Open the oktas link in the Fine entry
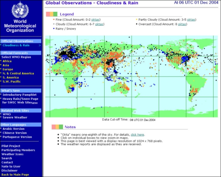 tap(96, 19)
